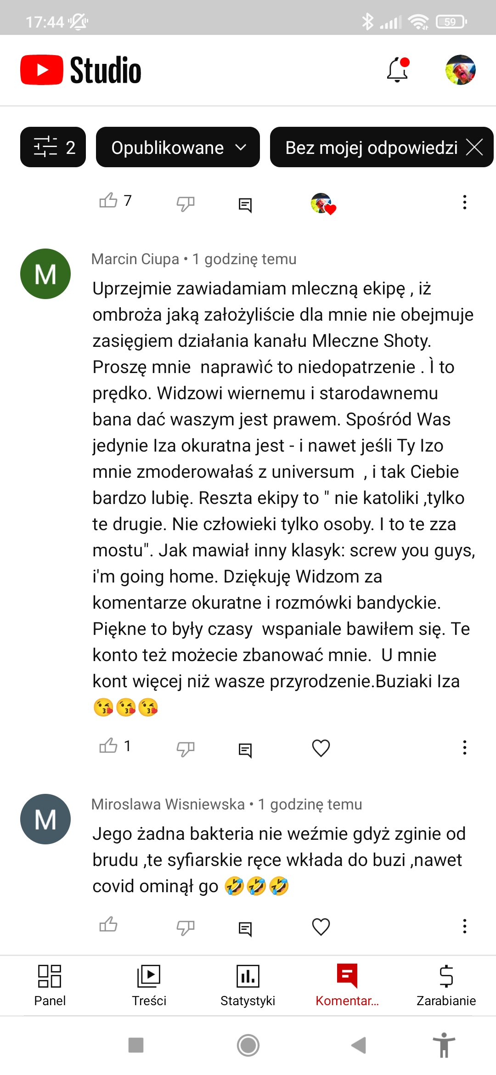
Task: Like Marcin Ciupa's comment
Action: (108, 746)
